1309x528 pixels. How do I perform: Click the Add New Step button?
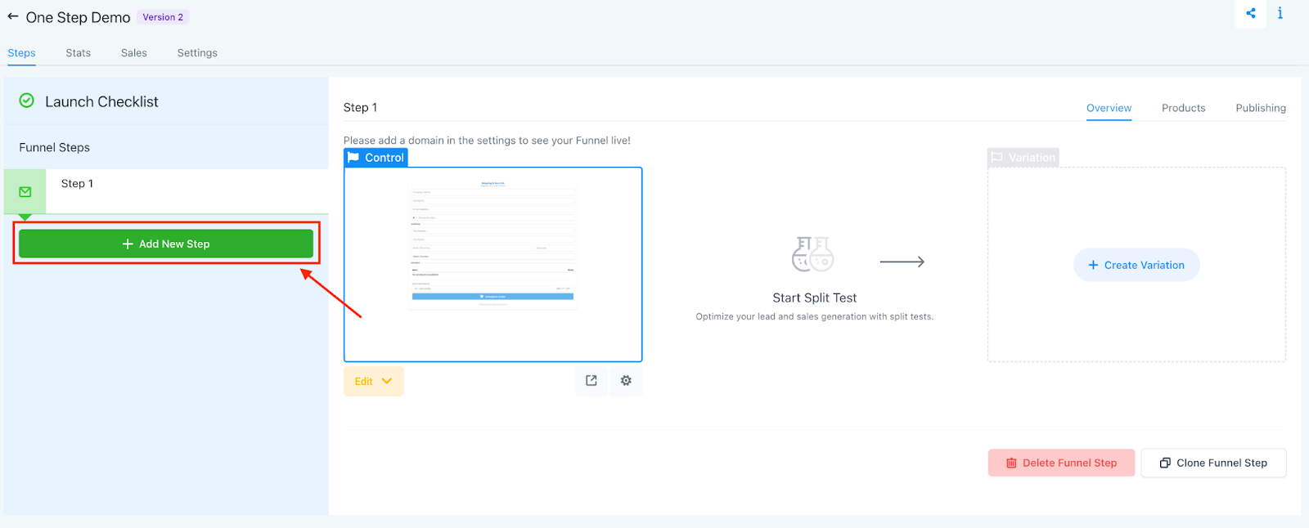(x=166, y=244)
